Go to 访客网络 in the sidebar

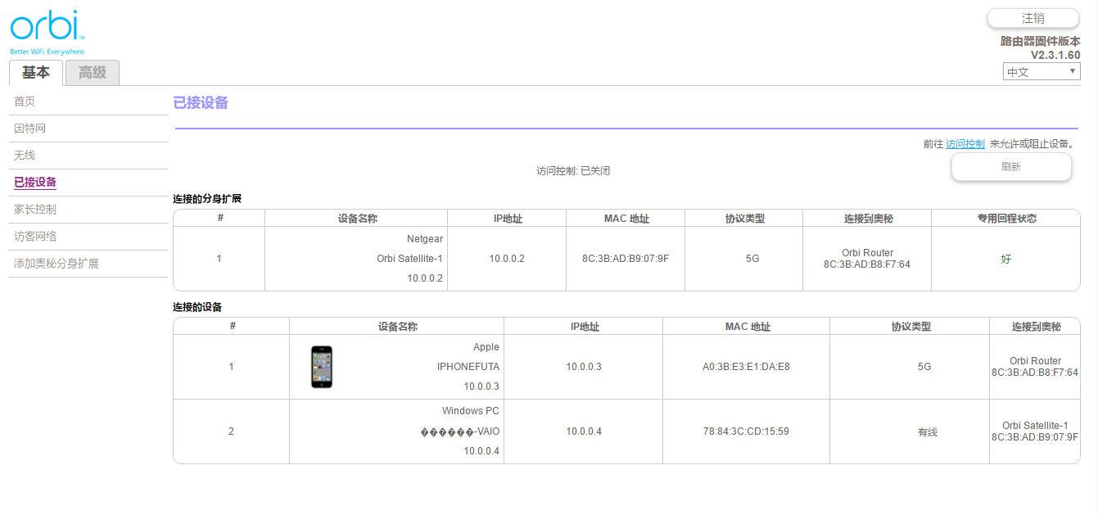(35, 237)
